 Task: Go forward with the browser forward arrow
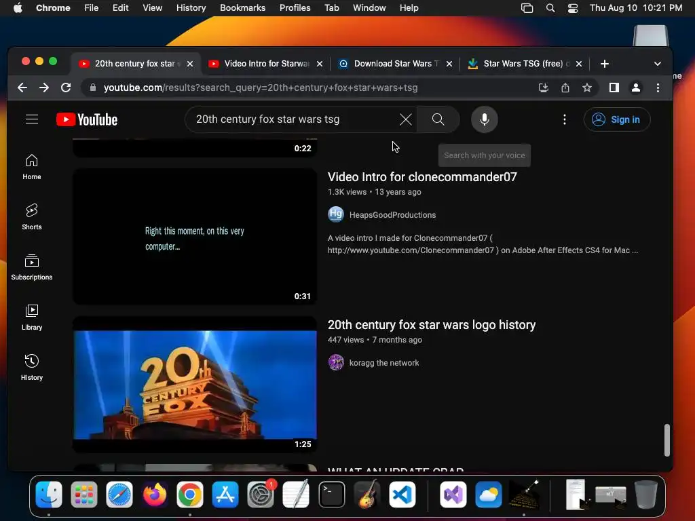click(x=44, y=88)
